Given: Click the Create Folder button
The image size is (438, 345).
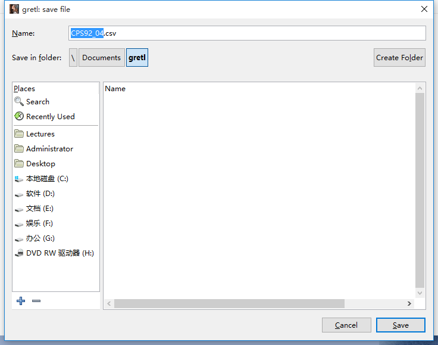Looking at the screenshot, I should click(399, 58).
